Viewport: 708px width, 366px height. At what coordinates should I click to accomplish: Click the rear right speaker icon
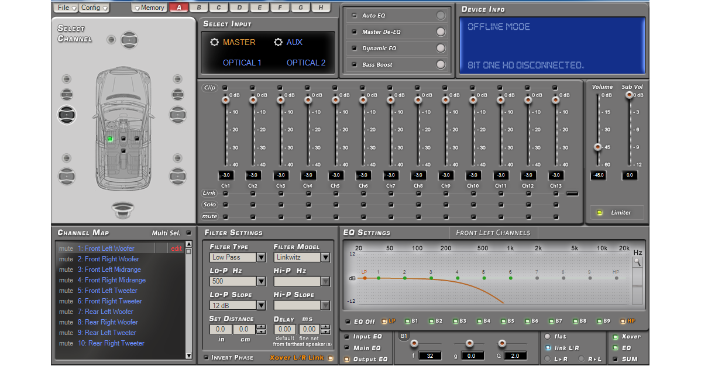pos(178,175)
